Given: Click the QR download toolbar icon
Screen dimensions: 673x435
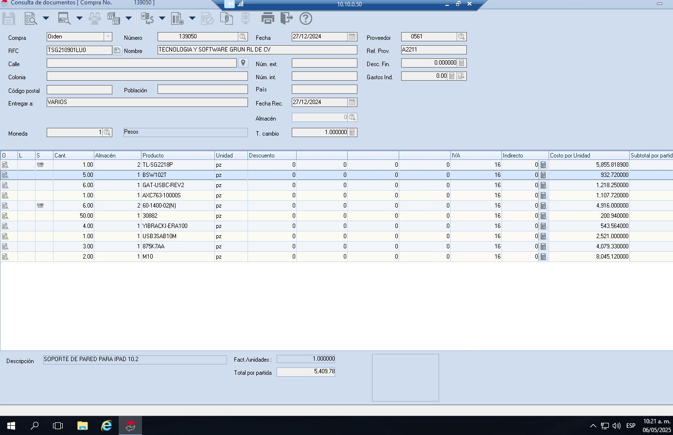Looking at the screenshot, I should click(246, 18).
